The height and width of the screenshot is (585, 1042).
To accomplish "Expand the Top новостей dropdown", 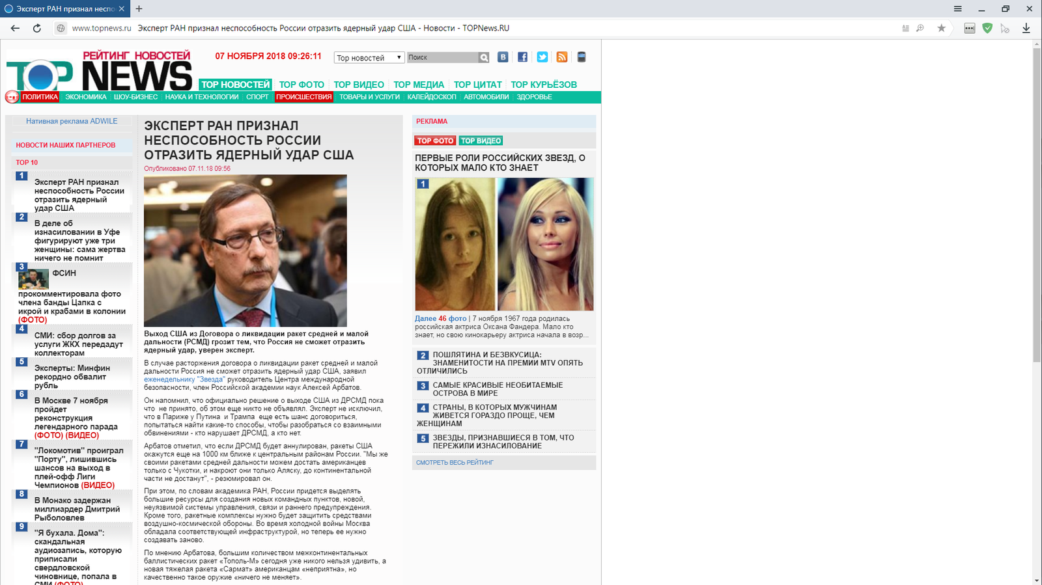I will pos(369,57).
